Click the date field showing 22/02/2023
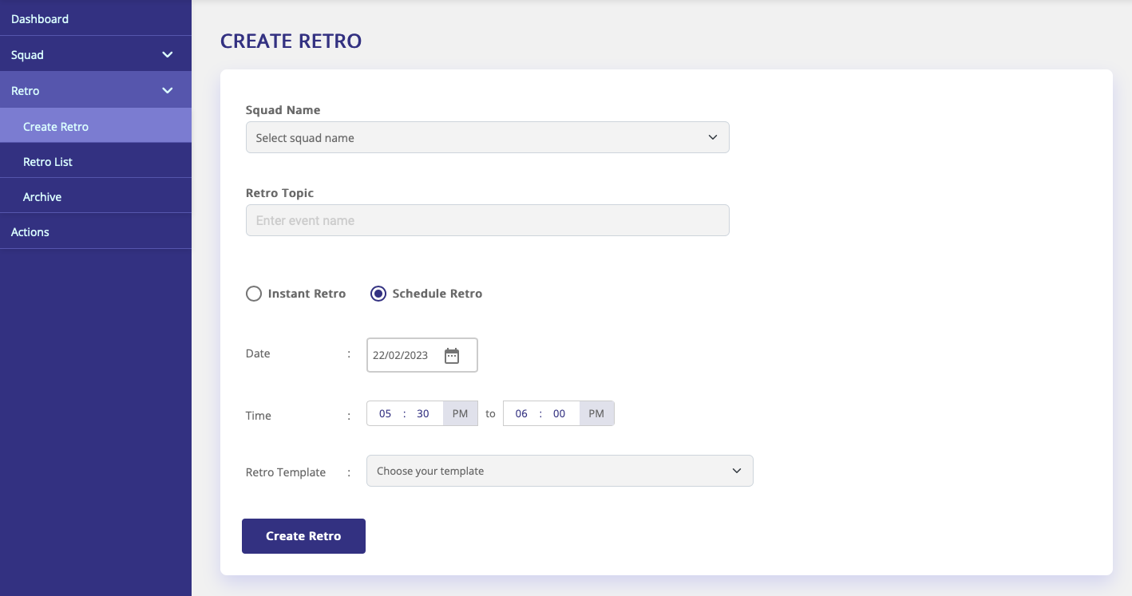The image size is (1132, 596). coord(402,356)
